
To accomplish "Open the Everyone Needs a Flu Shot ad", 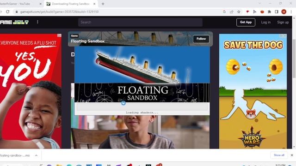I will click(x=31, y=91).
